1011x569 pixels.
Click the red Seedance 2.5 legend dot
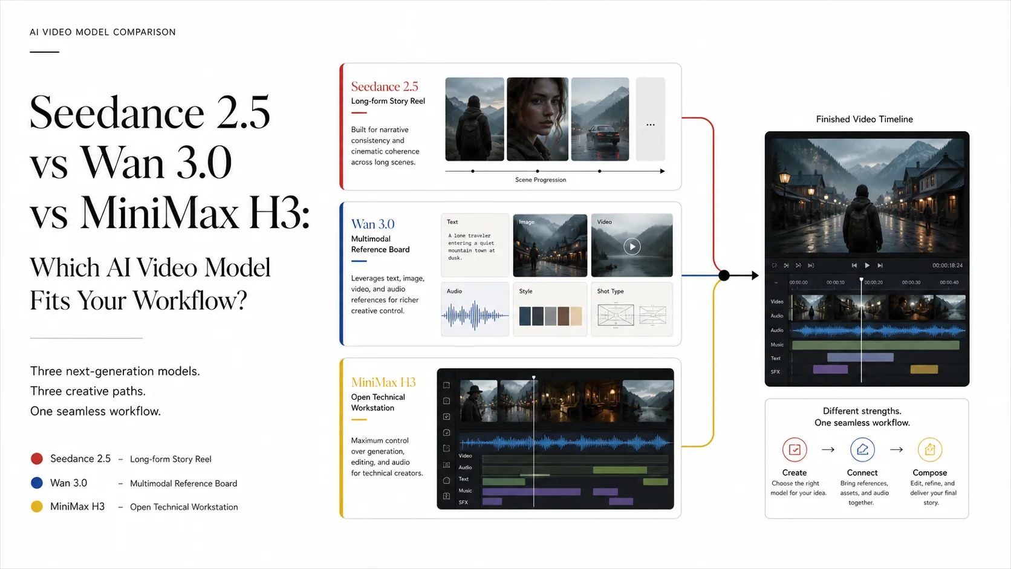point(37,459)
